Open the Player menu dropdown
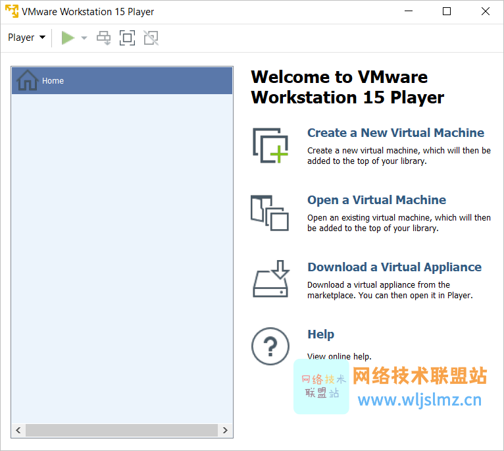 pos(26,38)
